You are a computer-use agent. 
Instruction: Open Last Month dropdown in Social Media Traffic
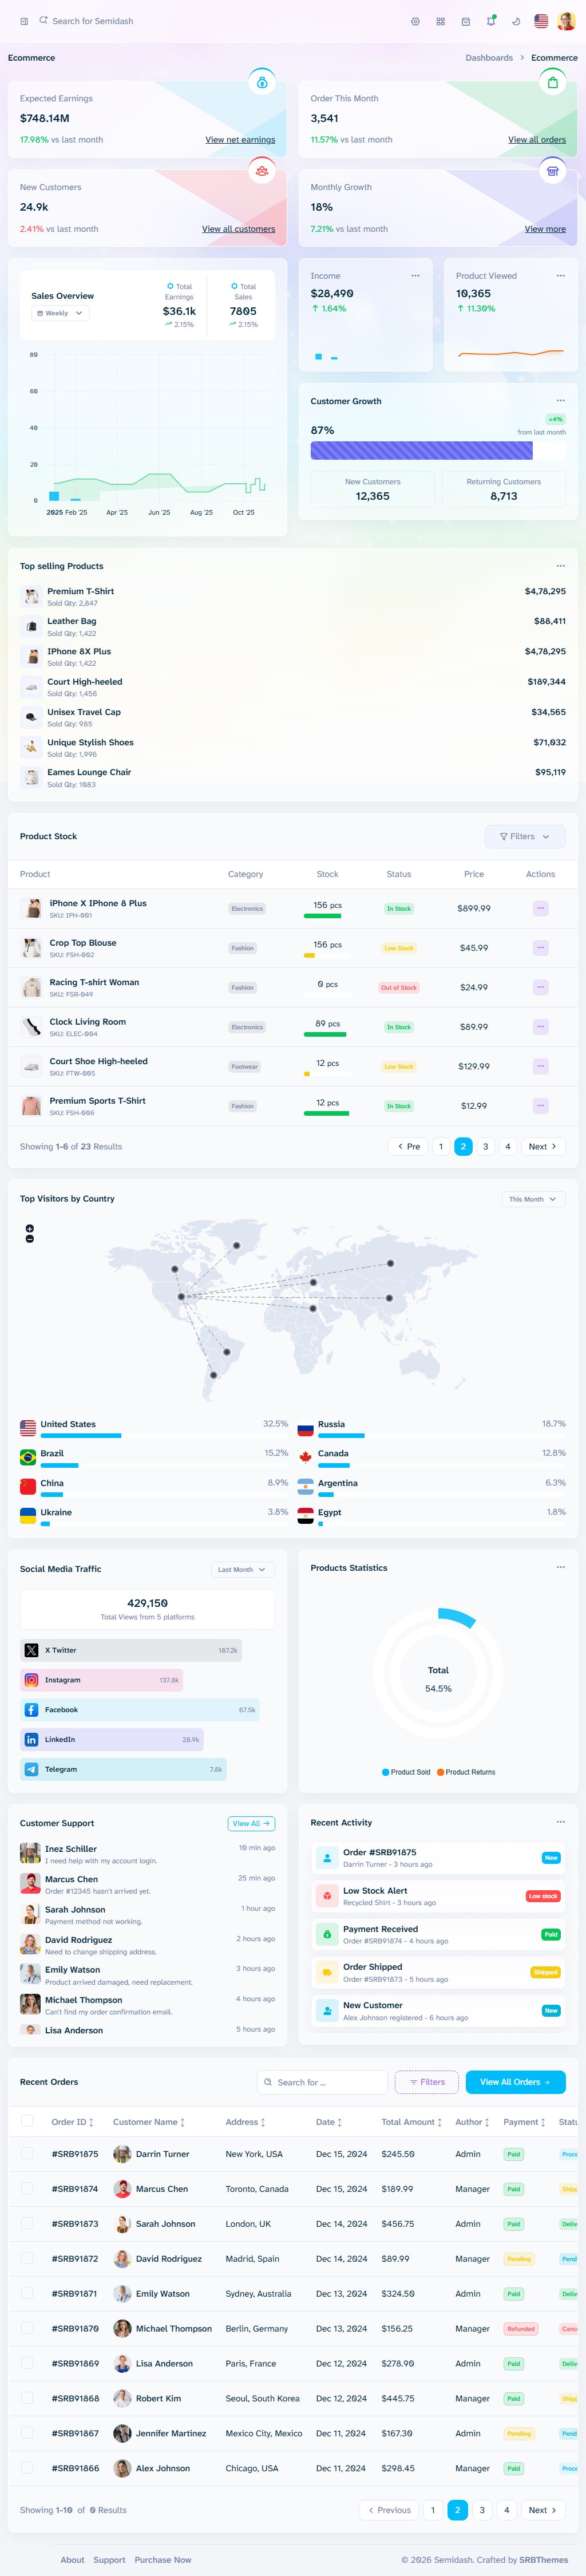(243, 1570)
